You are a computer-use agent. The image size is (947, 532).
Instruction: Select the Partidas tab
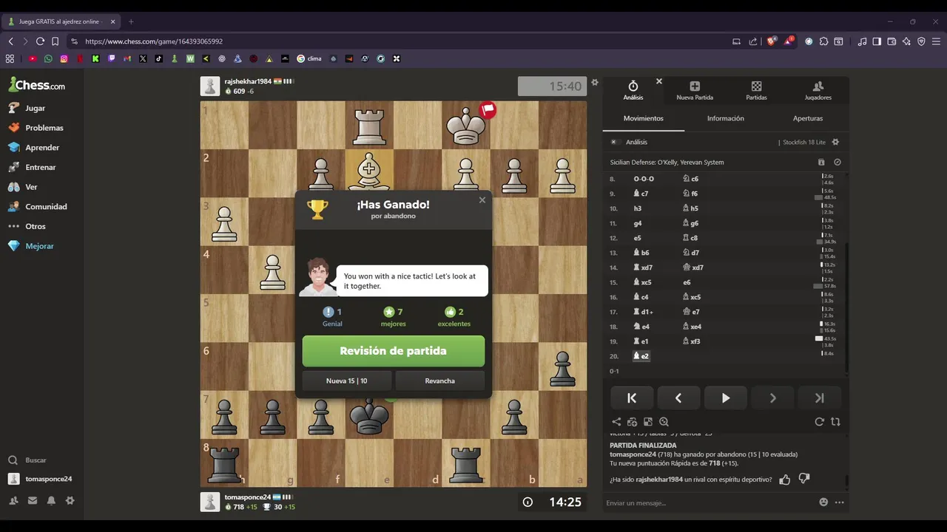756,91
